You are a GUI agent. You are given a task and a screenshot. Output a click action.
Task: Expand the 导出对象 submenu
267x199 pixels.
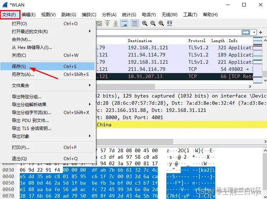point(47,136)
